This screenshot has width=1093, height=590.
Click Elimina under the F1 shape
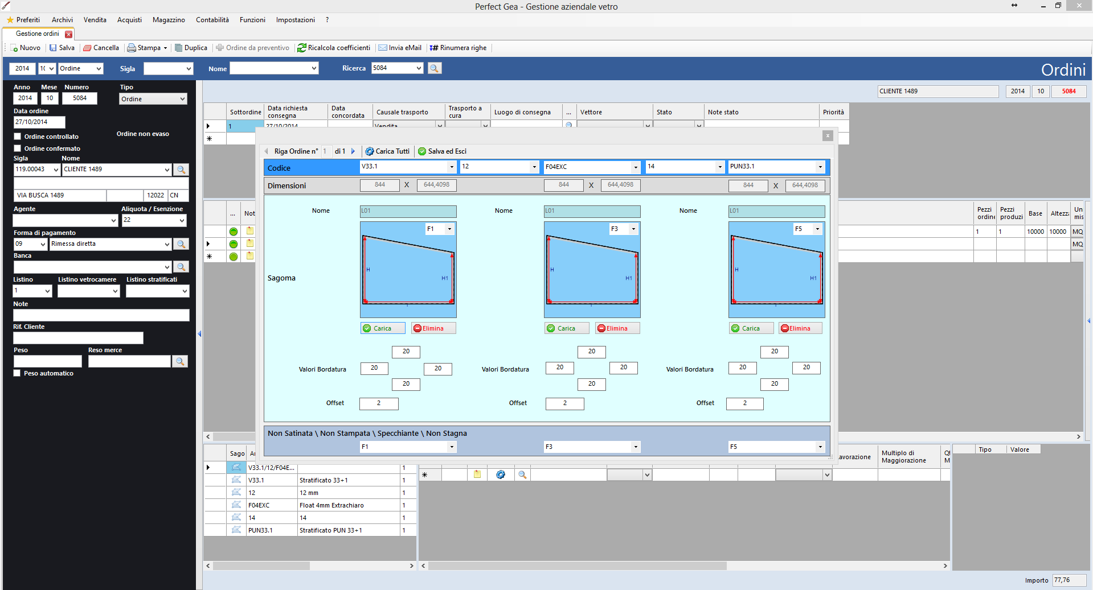click(x=433, y=328)
